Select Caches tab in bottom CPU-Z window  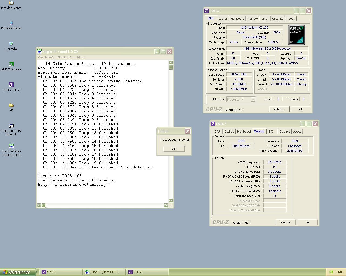coord(229,132)
